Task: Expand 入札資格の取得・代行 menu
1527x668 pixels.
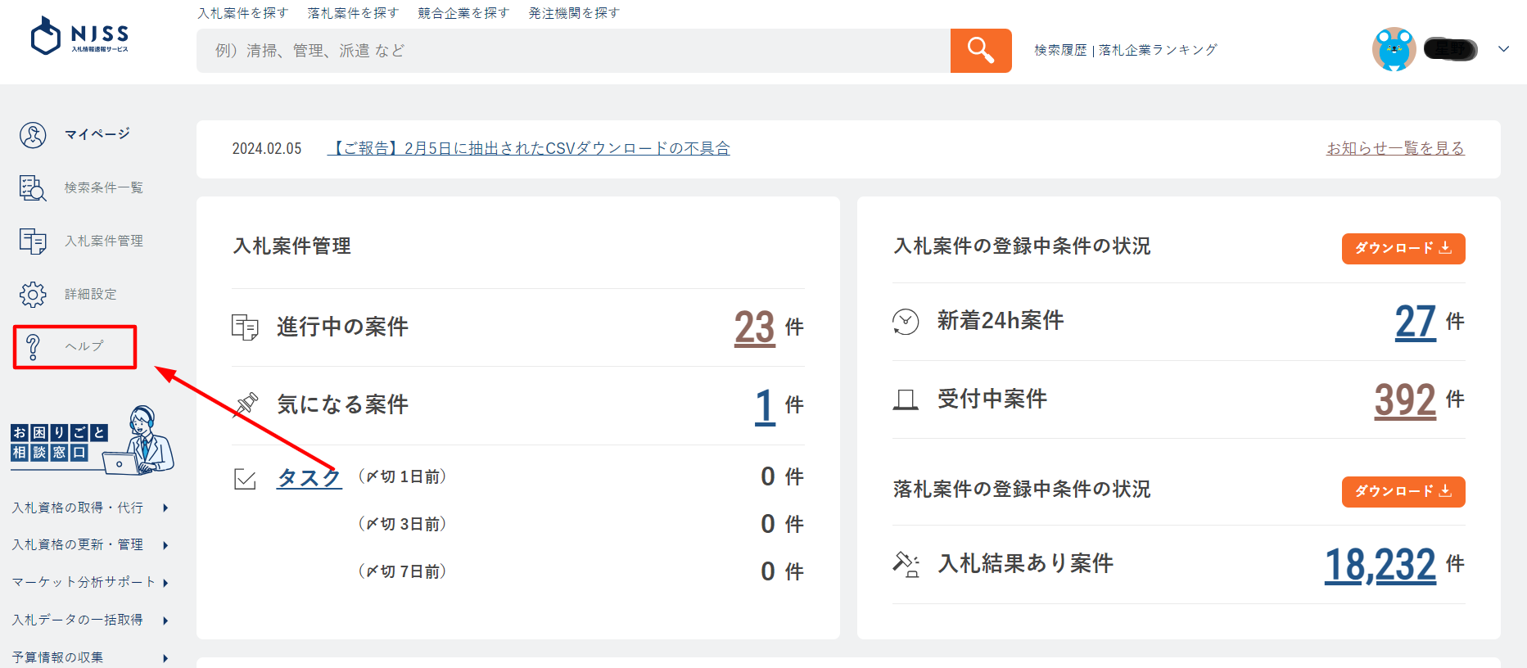Action: [x=90, y=508]
